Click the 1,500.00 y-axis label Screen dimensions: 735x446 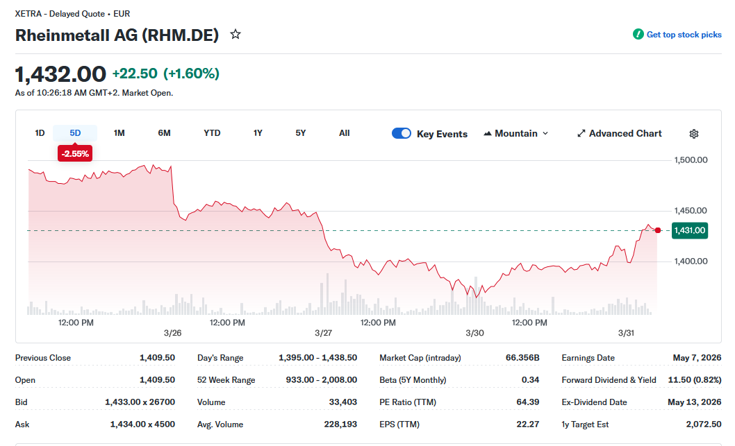pyautogui.click(x=691, y=160)
